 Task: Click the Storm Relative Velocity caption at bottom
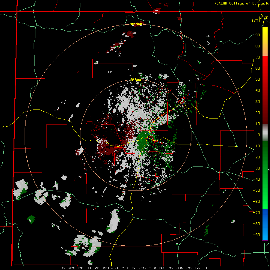pos(135,268)
